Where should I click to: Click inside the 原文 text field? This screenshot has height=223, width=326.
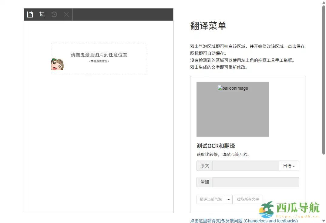click(246, 166)
